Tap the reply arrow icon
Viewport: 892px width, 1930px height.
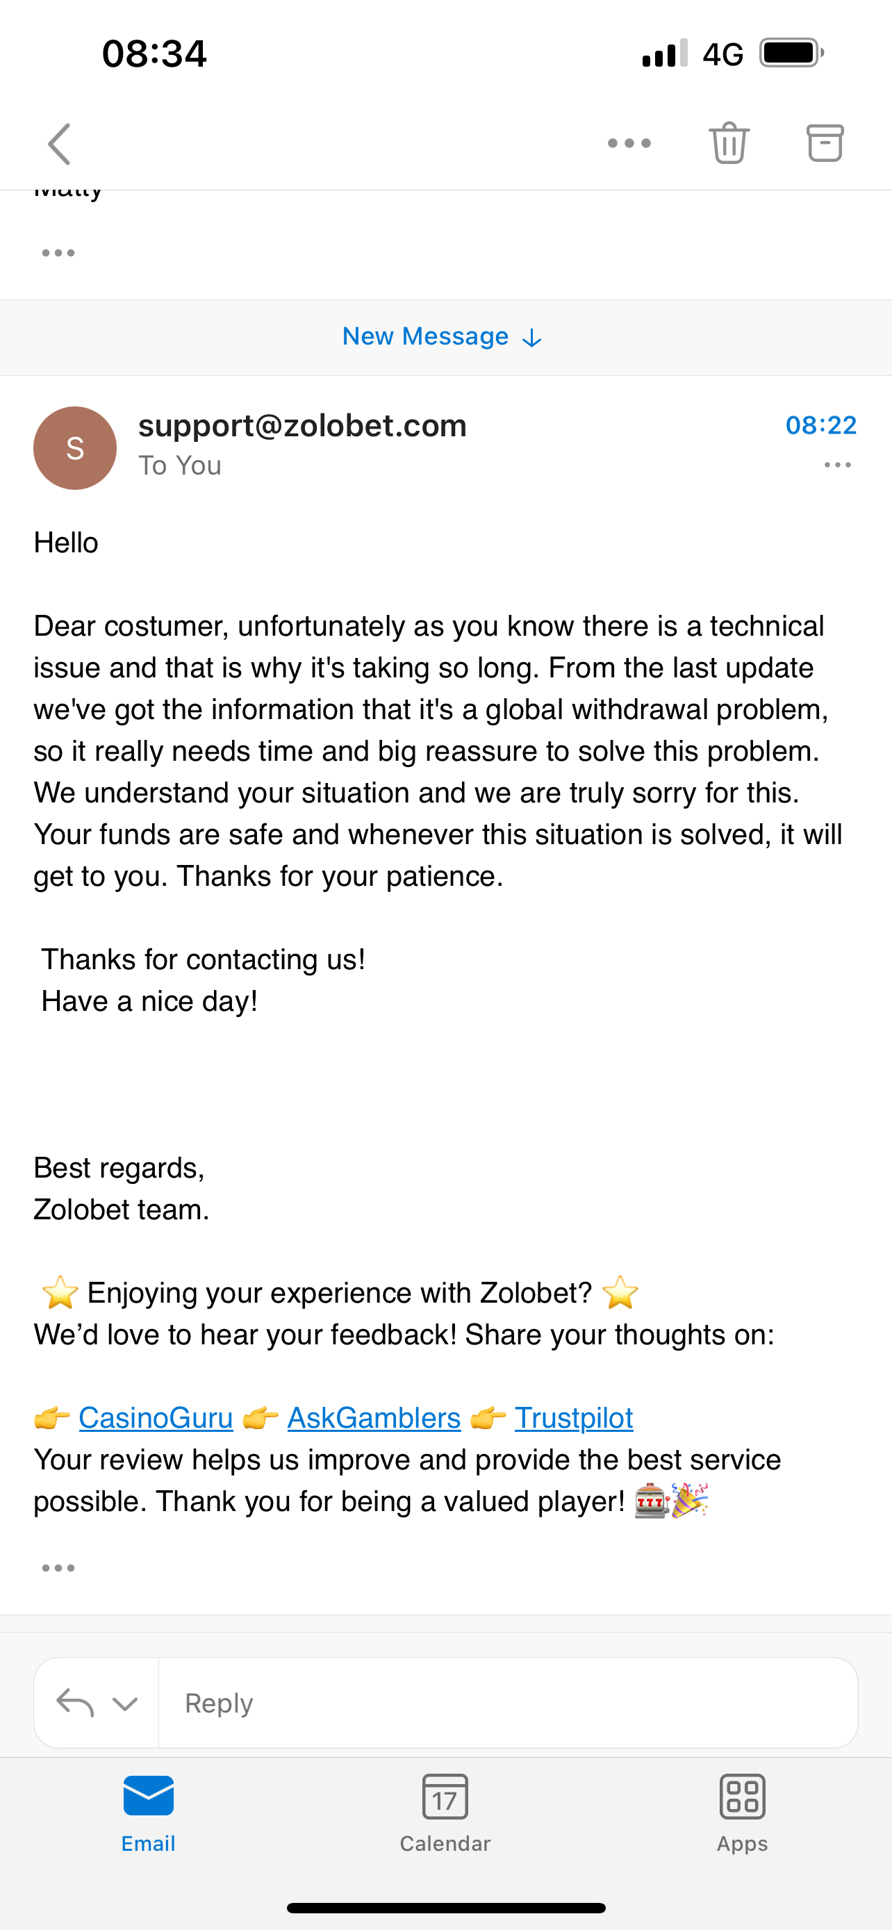click(75, 1704)
